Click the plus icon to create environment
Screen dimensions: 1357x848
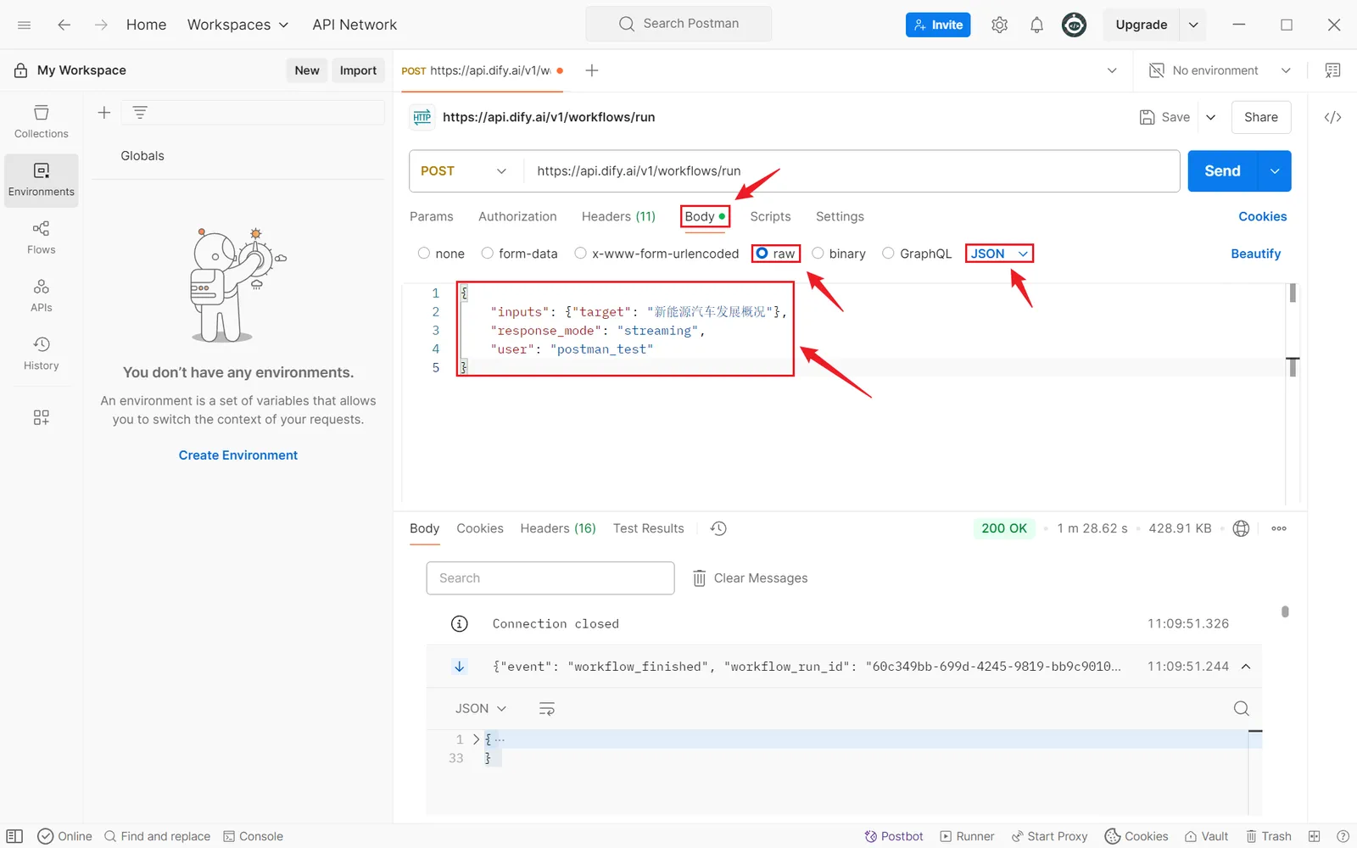click(104, 112)
